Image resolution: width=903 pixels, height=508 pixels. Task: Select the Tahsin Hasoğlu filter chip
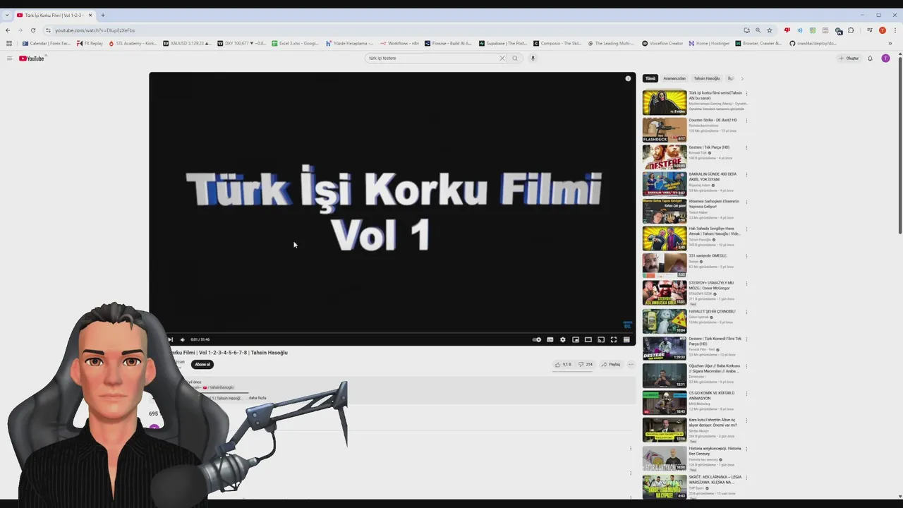(x=707, y=78)
